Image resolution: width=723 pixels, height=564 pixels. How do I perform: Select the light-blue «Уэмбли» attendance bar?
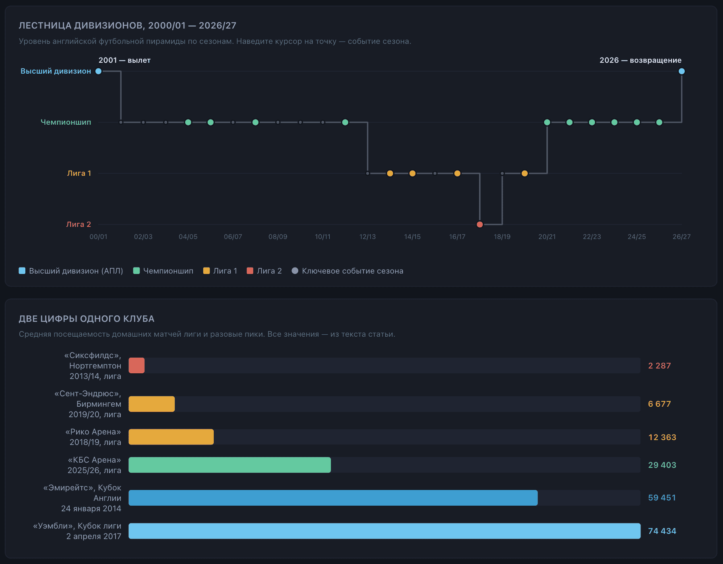(384, 531)
